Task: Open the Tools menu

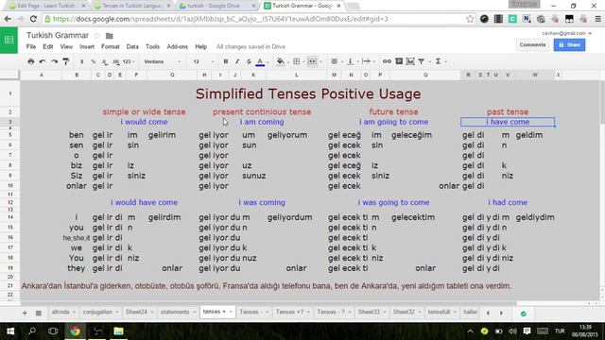Action: click(152, 46)
